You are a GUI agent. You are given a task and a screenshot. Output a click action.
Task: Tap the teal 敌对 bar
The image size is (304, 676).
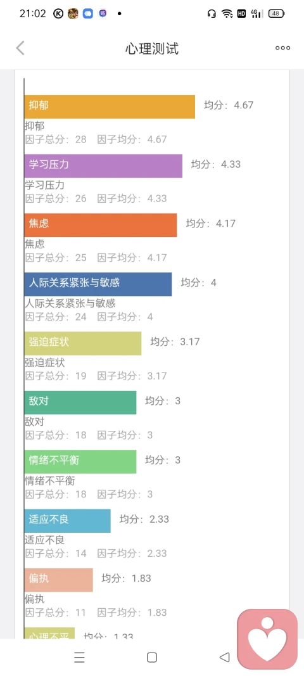[x=80, y=402]
